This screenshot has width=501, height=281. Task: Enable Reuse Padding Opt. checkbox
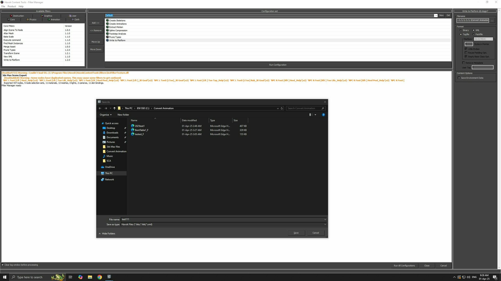(x=466, y=53)
